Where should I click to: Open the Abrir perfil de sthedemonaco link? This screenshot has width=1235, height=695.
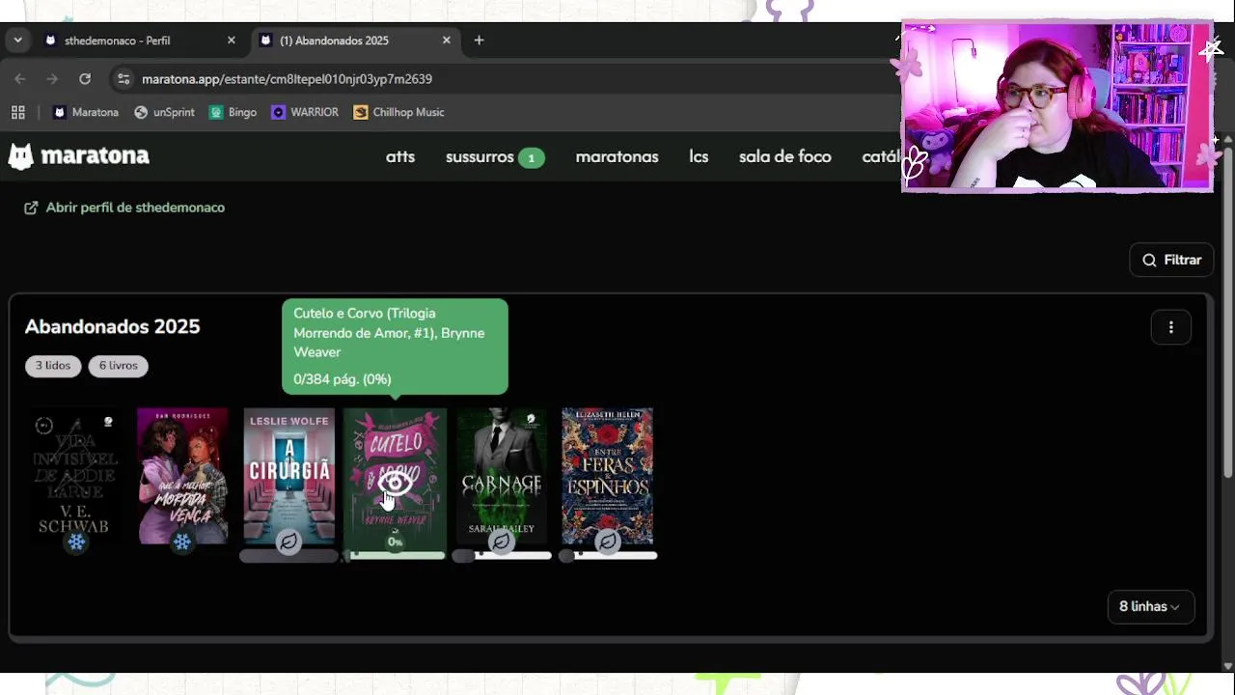(x=124, y=208)
